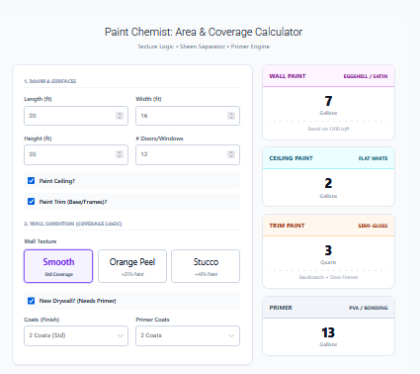Image resolution: width=420 pixels, height=374 pixels.
Task: Increase Length using spinner up arrow
Action: pos(120,114)
